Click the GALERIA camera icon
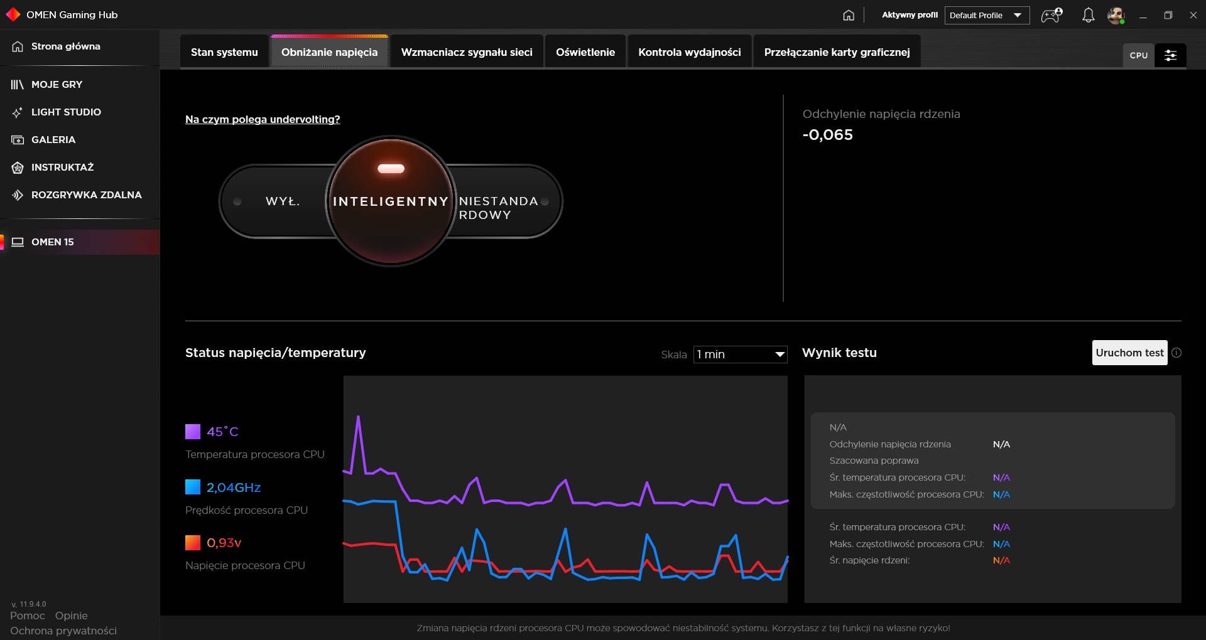This screenshot has width=1206, height=640. tap(18, 140)
